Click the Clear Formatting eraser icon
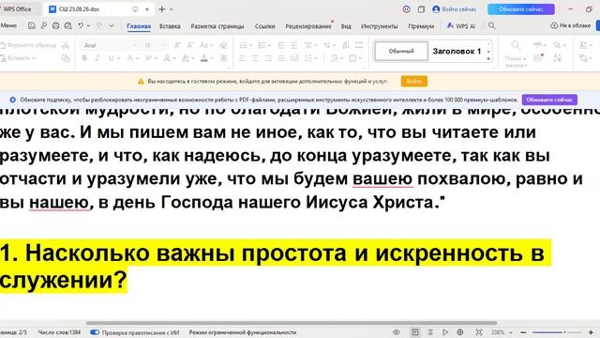This screenshot has width=600, height=338. tap(223, 45)
